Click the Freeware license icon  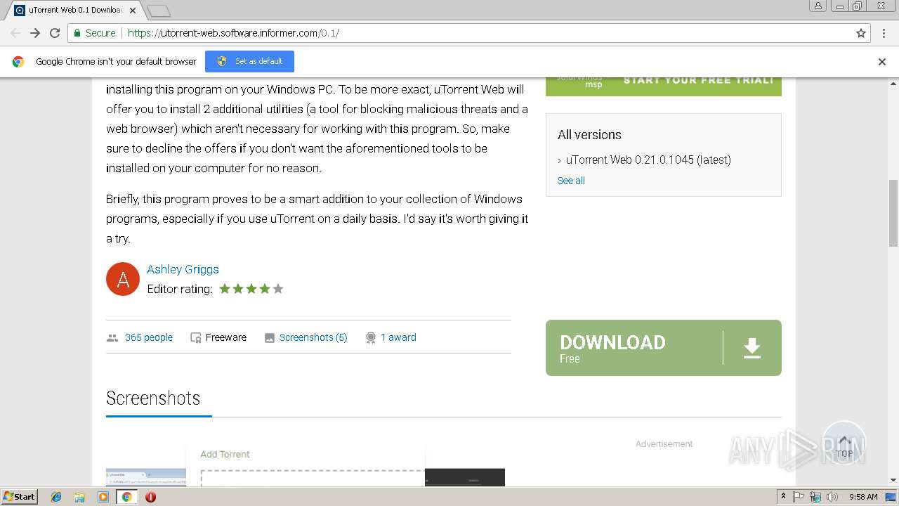(196, 338)
